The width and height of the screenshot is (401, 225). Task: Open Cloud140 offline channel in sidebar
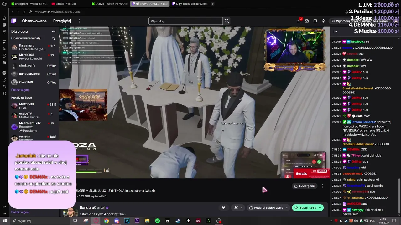coord(34,82)
